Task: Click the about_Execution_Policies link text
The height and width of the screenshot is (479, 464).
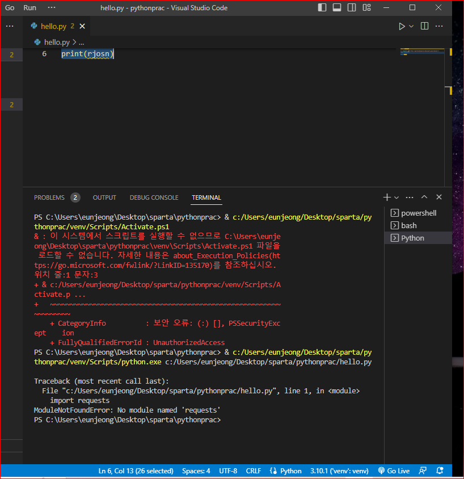Action: coord(221,256)
